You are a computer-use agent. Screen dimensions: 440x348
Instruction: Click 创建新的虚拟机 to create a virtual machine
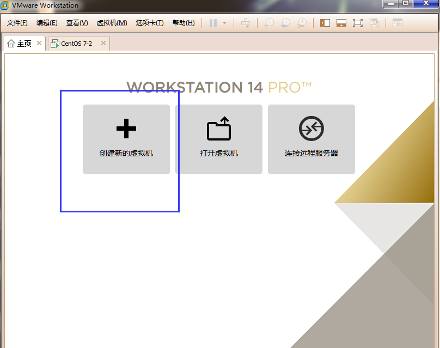[126, 139]
